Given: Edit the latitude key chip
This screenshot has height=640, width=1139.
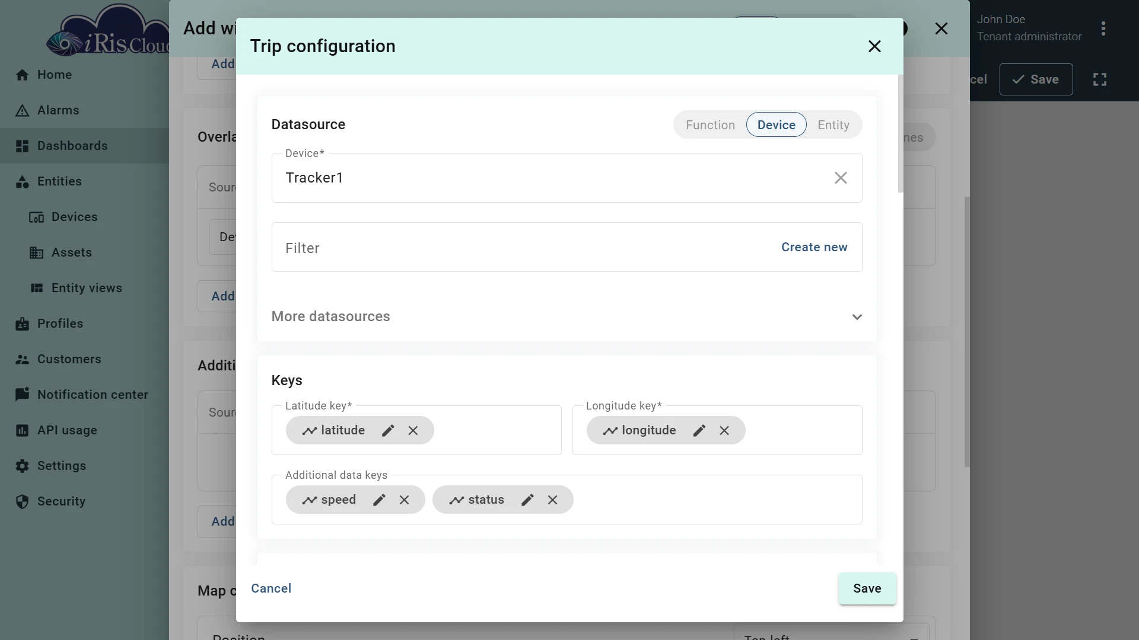Looking at the screenshot, I should tap(388, 431).
